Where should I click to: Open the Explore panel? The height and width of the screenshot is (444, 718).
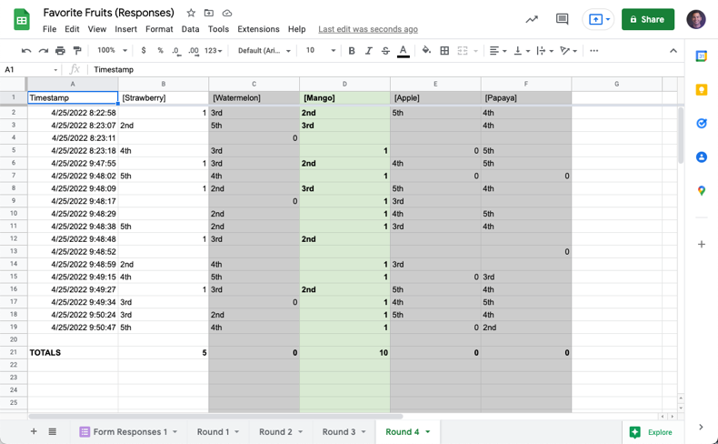651,432
